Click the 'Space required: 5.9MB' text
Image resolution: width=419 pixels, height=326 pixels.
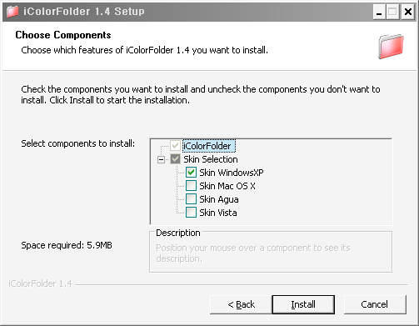point(67,245)
